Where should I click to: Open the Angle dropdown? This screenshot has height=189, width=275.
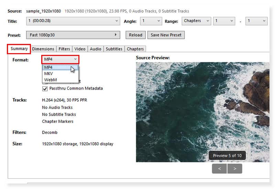(x=151, y=21)
